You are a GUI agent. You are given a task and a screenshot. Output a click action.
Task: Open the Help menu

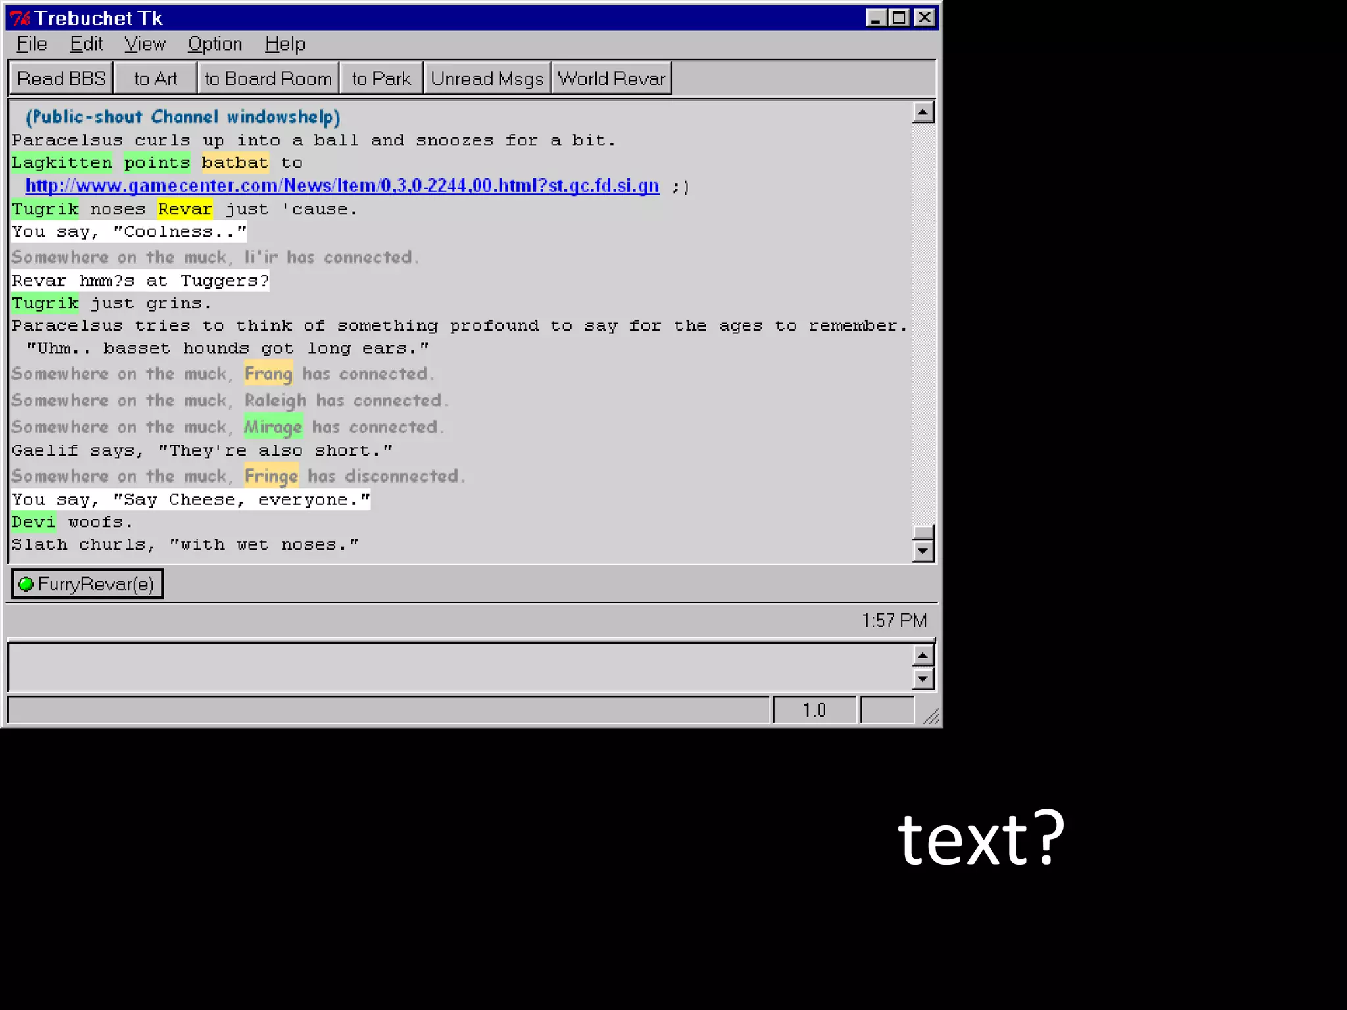click(285, 44)
